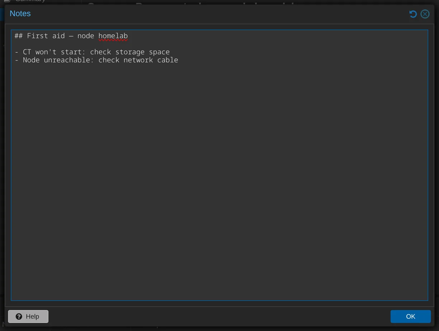The image size is (439, 331).
Task: Click the 'Node unreachable' note line
Action: 96,60
